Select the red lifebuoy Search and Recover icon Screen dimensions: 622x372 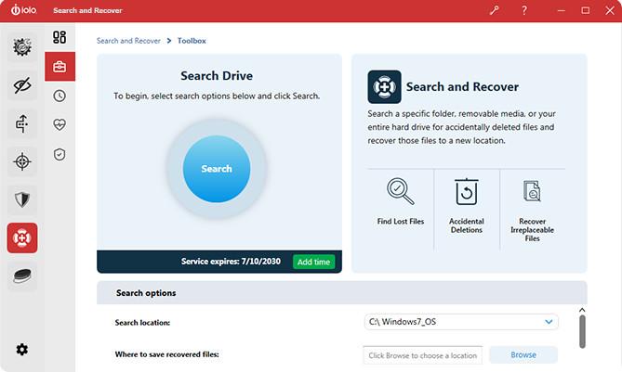pos(22,237)
